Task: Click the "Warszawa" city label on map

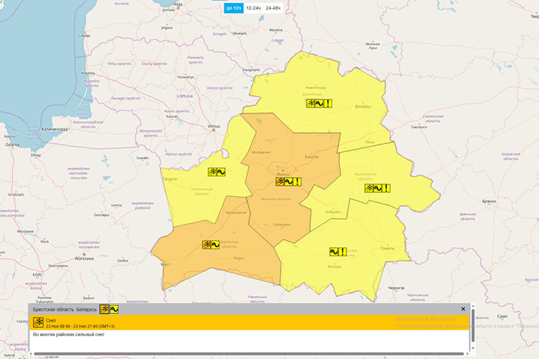Action: tap(84, 259)
